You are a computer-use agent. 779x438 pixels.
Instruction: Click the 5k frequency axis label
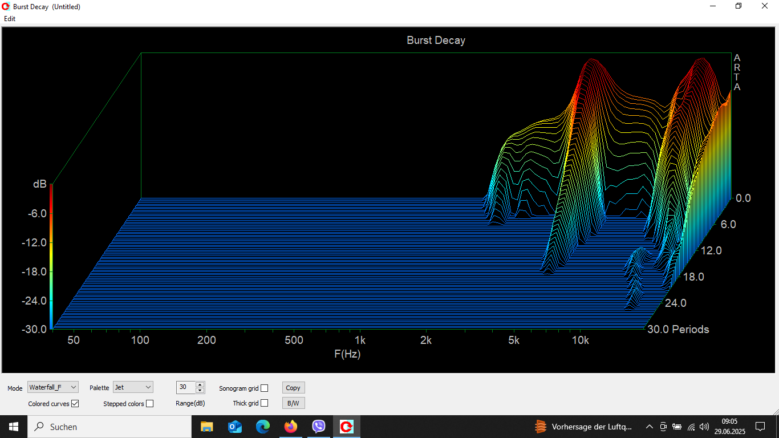tap(514, 340)
